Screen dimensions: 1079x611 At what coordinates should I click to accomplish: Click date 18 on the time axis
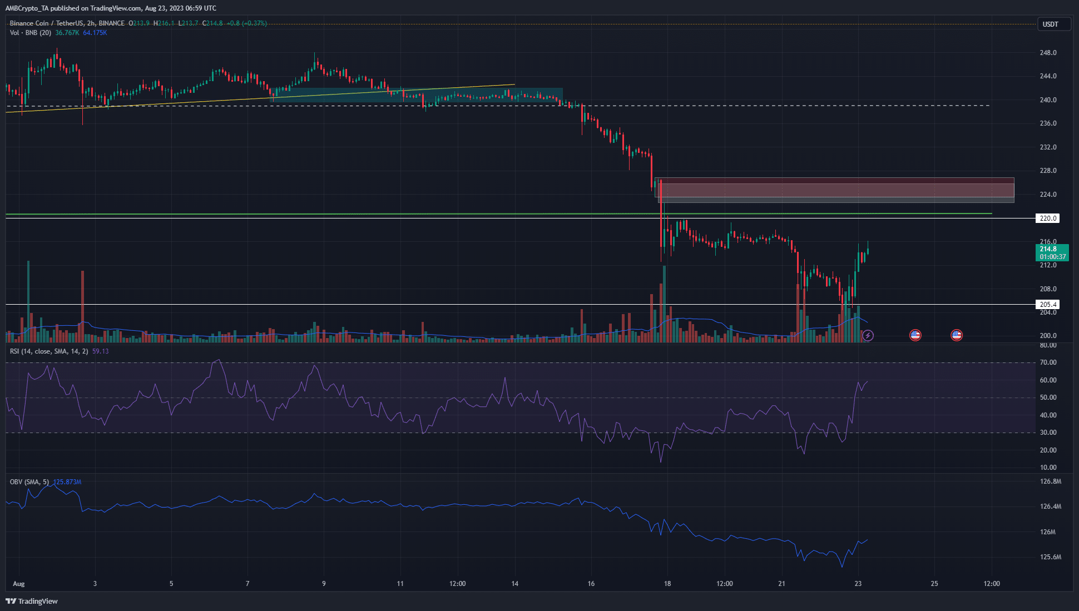667,584
